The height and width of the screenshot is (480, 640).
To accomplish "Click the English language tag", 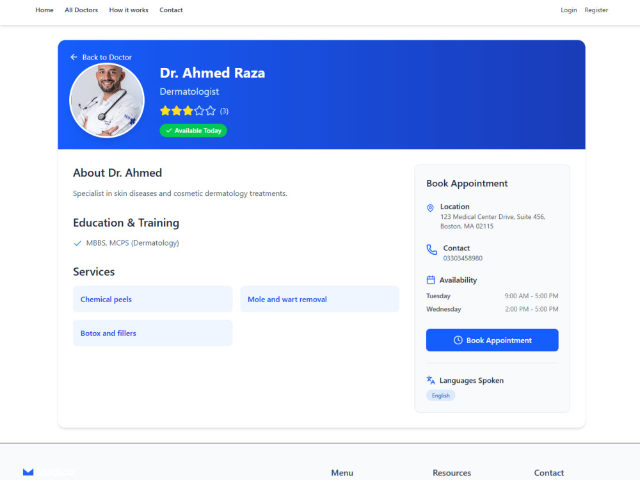I will click(440, 396).
